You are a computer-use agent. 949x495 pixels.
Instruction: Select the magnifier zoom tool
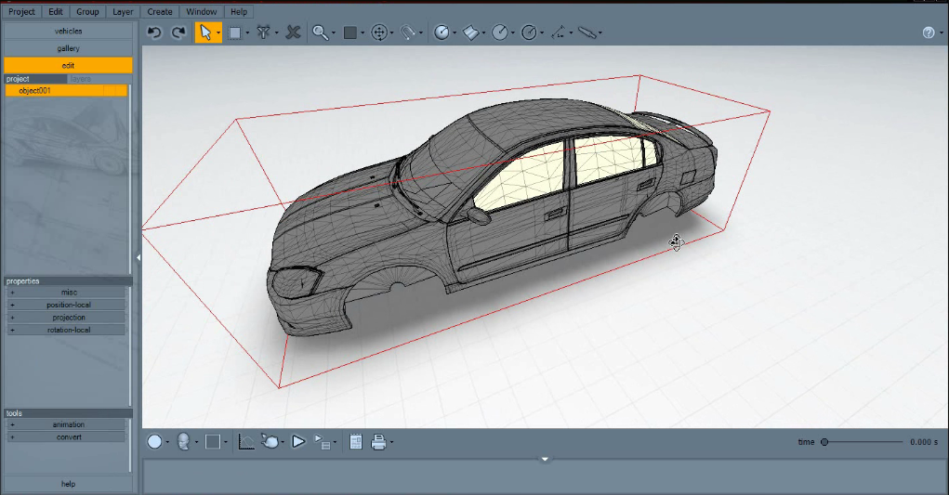pos(320,33)
